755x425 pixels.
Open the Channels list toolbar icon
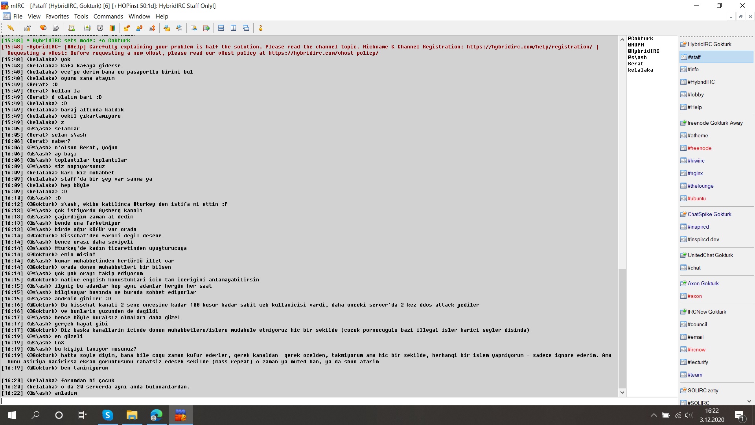(56, 28)
